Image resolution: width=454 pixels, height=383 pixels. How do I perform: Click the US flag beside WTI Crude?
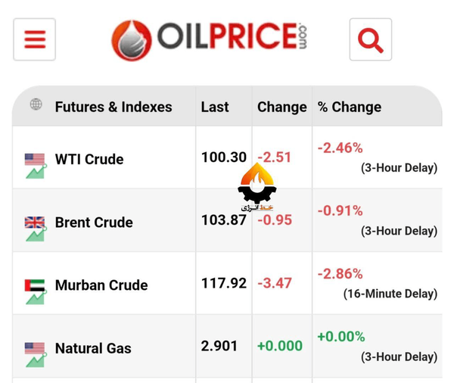coord(35,159)
